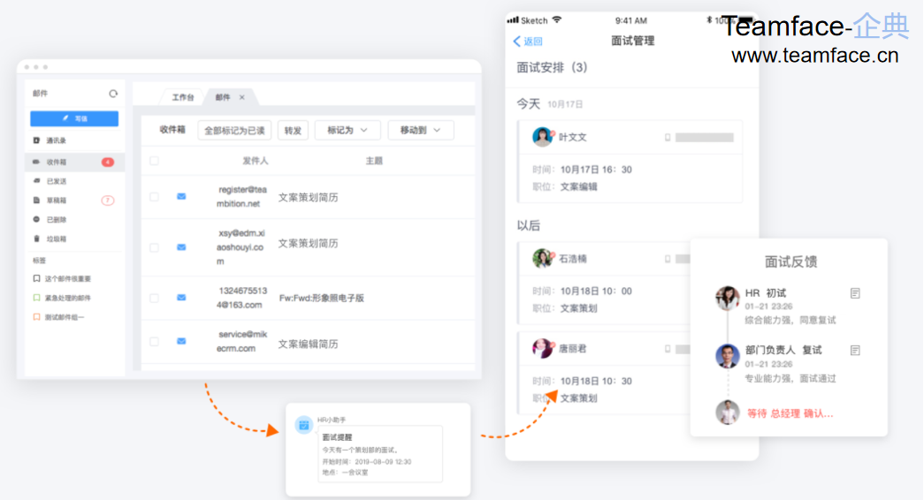Image resolution: width=924 pixels, height=500 pixels.
Task: Tap the phone signal status icon
Action: pyautogui.click(x=513, y=20)
